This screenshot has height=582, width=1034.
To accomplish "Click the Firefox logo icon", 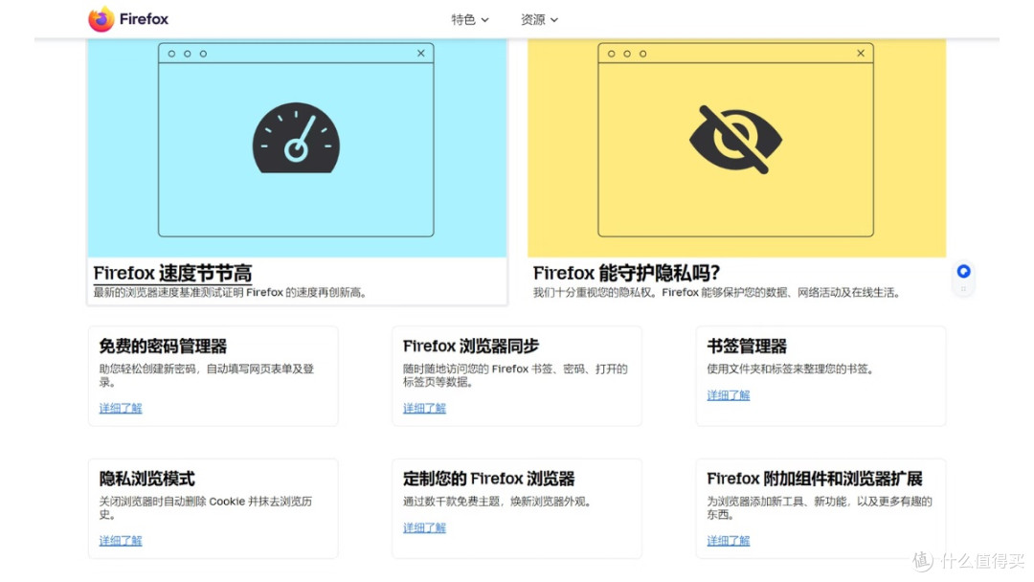I will 101,19.
